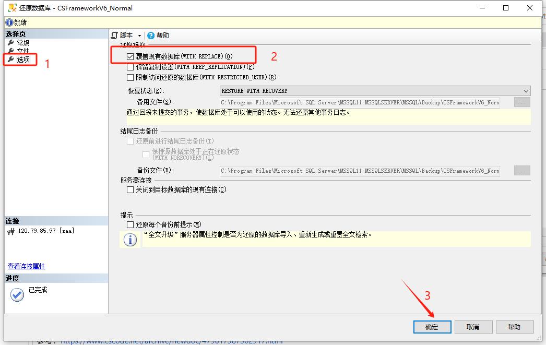This screenshot has height=345, width=546.
Task: Click the blue 帮助 question-mark toolbar icon
Action: 151,35
